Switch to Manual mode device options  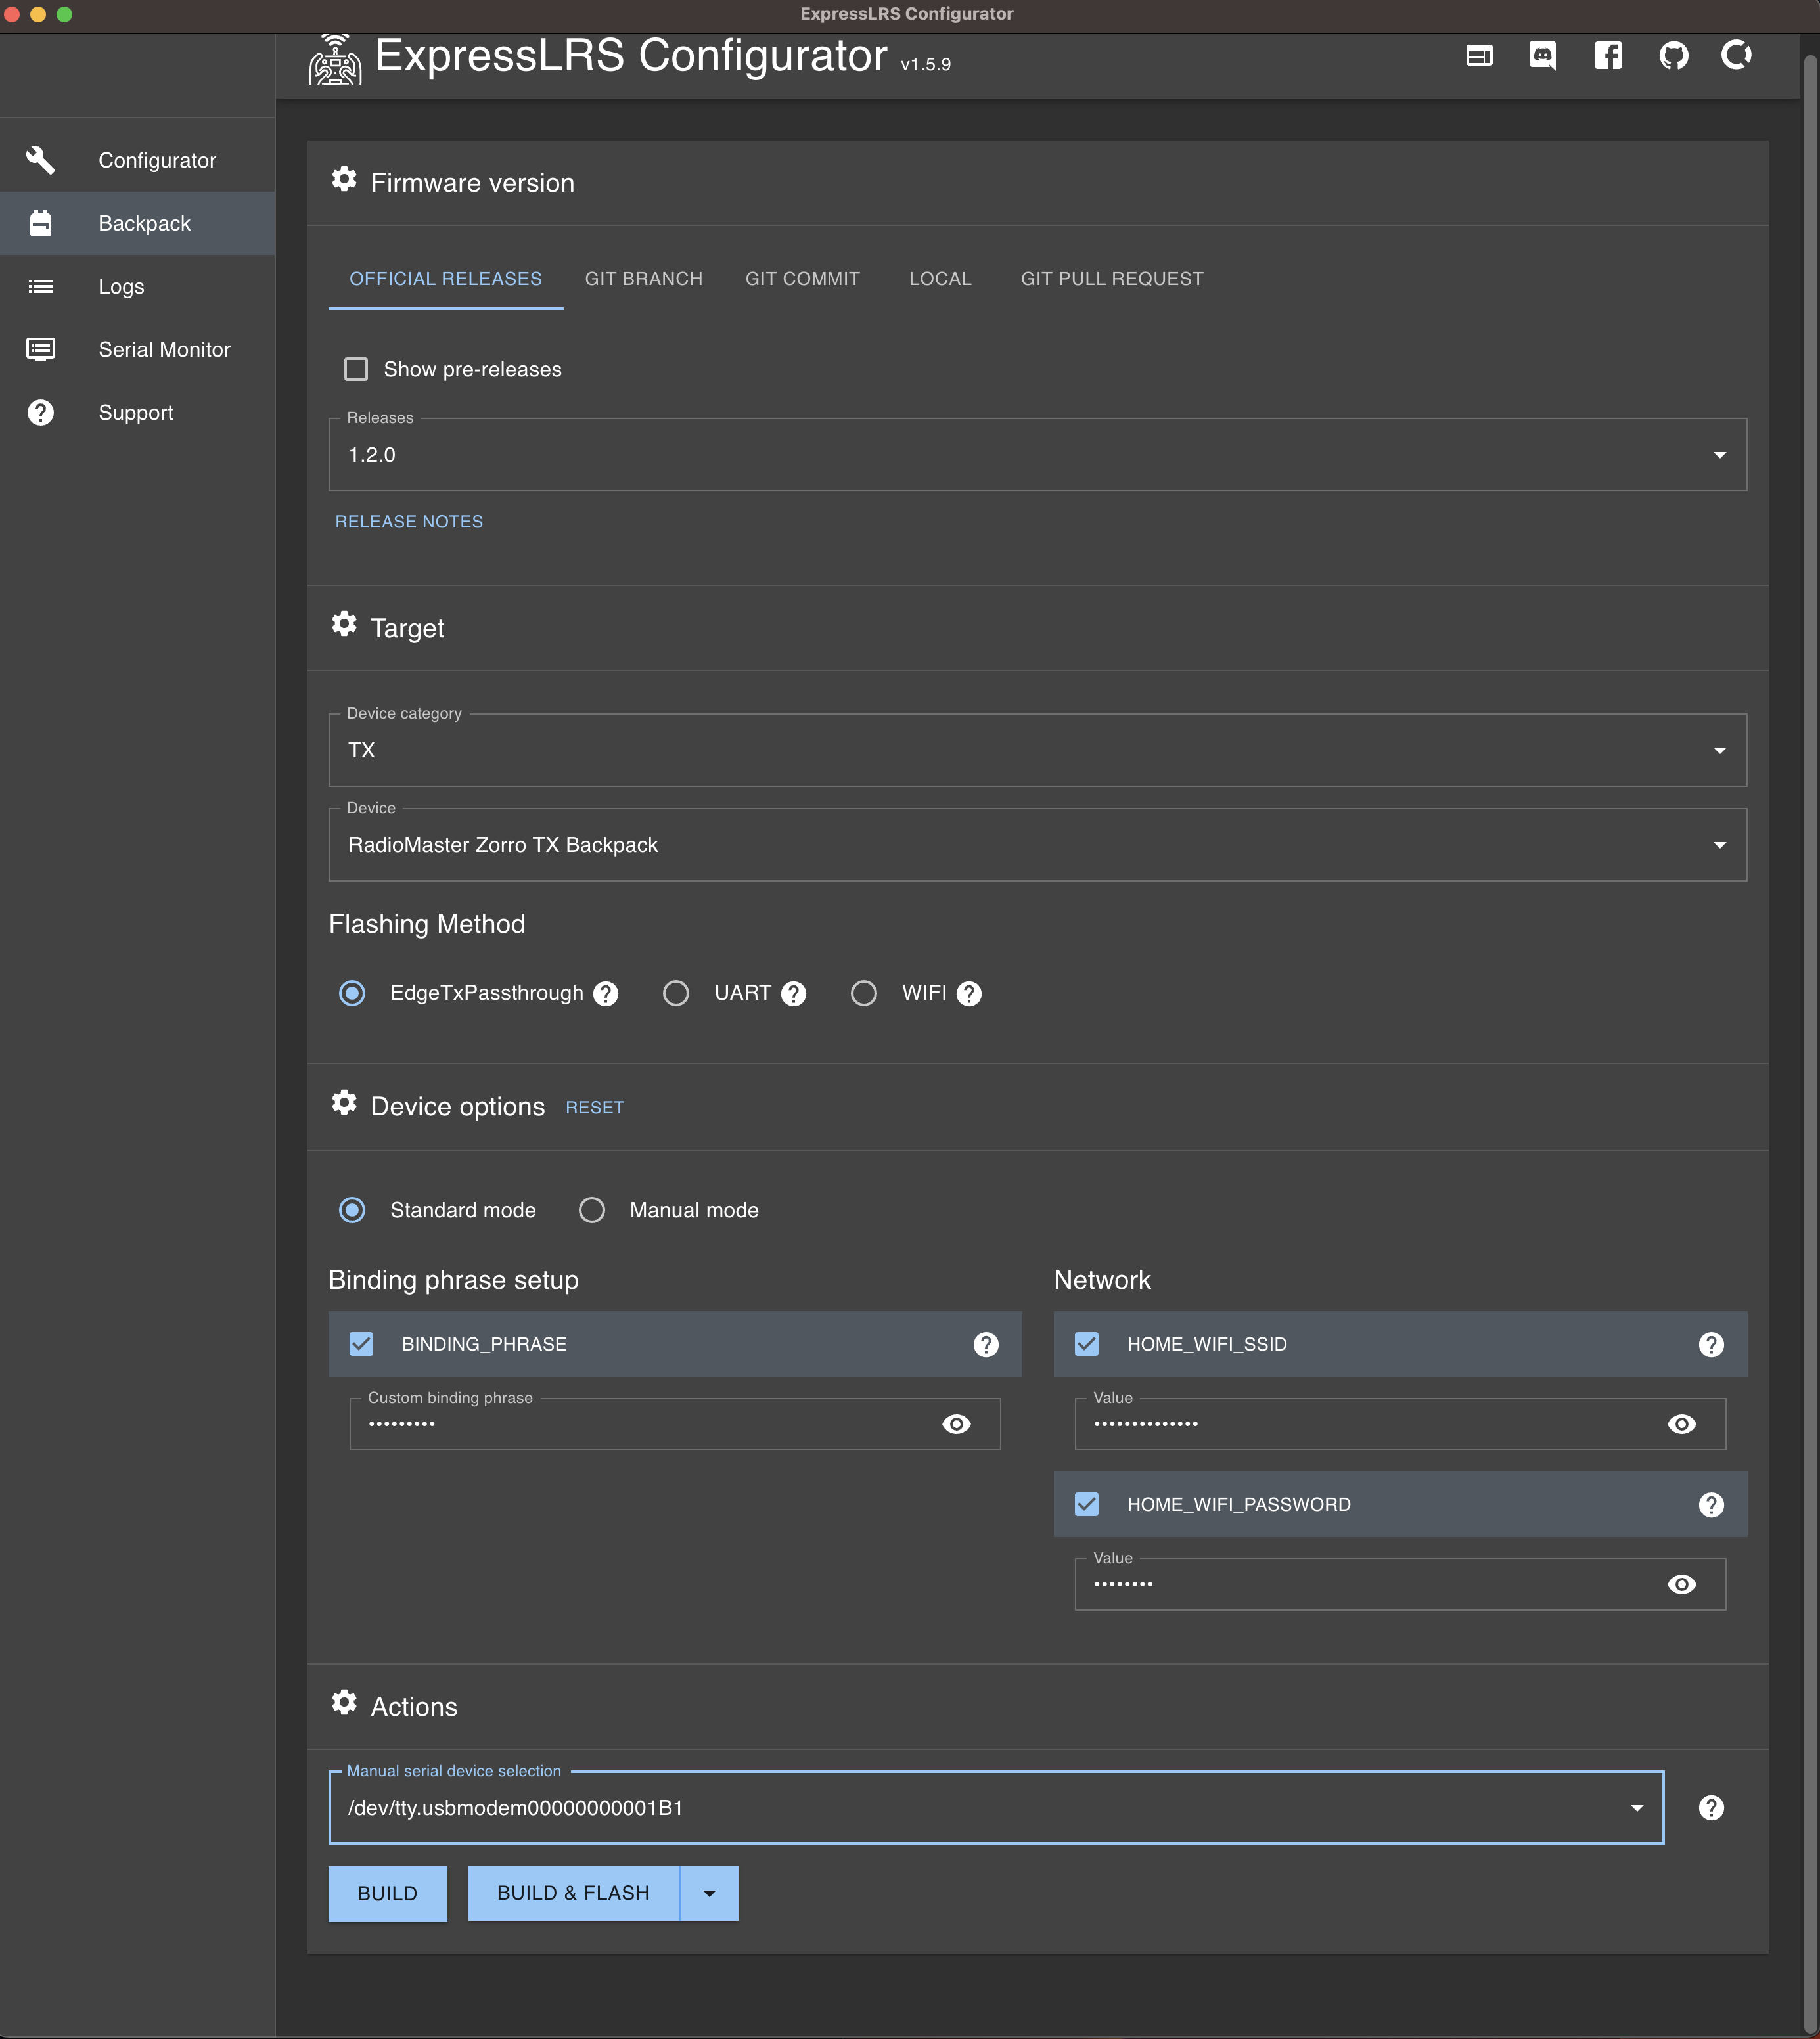click(x=592, y=1209)
